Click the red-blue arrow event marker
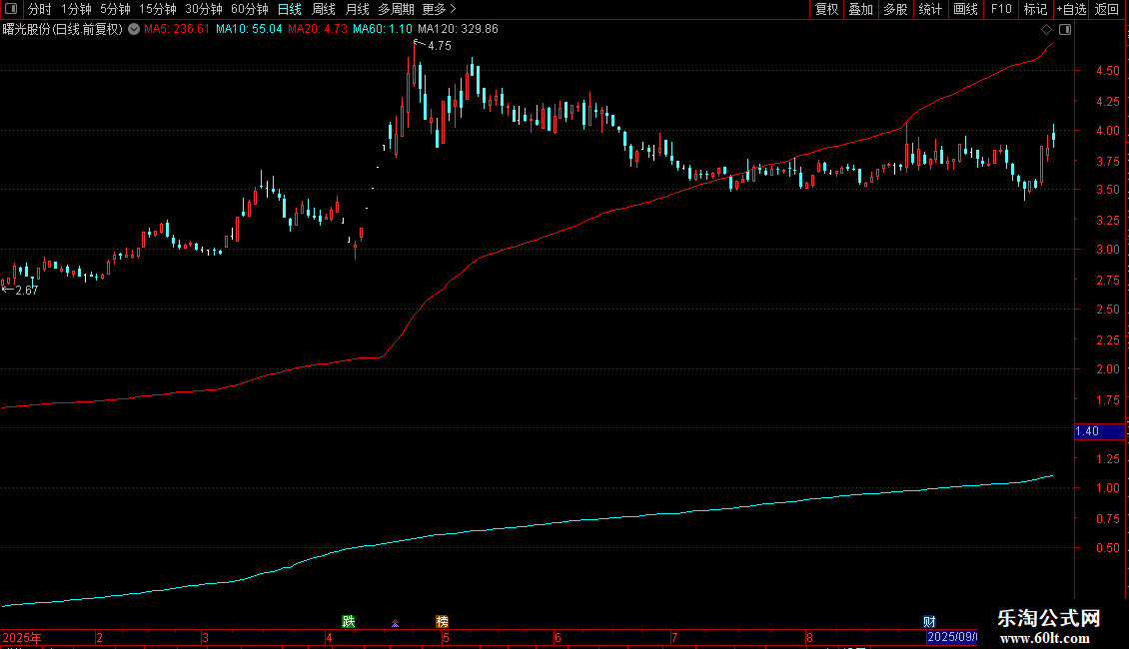Screen dimensions: 1129x649 coord(396,622)
